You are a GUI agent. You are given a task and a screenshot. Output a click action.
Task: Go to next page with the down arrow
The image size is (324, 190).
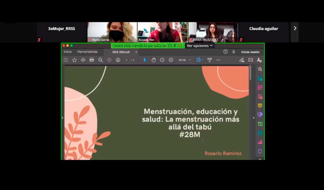(x=118, y=60)
